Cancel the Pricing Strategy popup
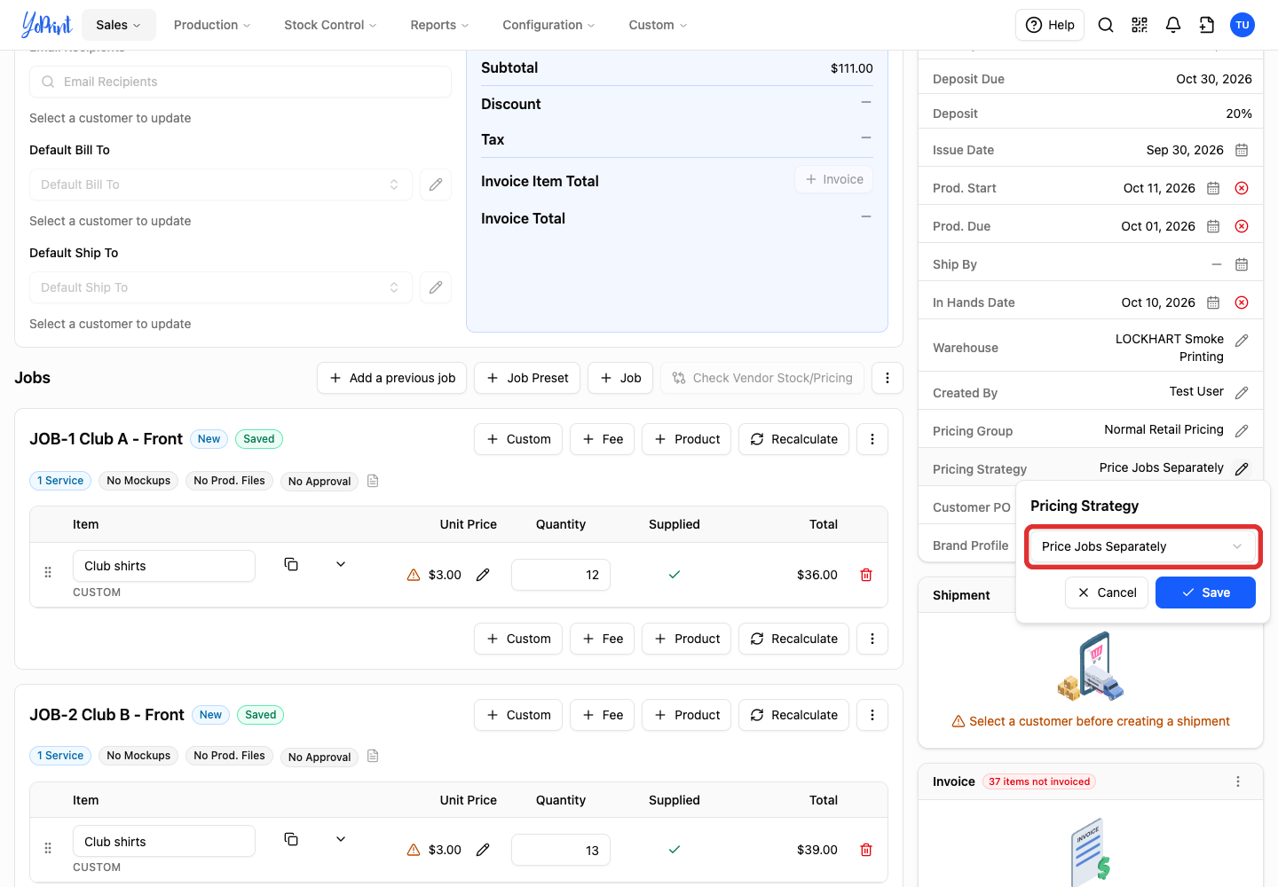Screen dimensions: 1278x887 [x=1107, y=593]
